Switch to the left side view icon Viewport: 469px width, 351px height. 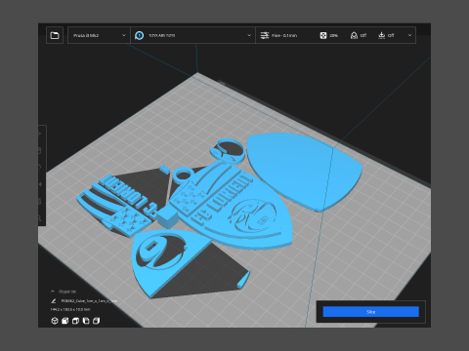[x=86, y=321]
